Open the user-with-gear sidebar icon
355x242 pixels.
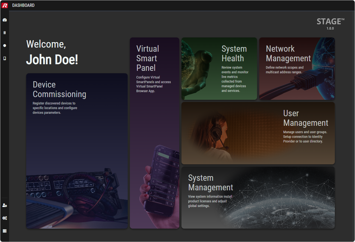point(5,205)
